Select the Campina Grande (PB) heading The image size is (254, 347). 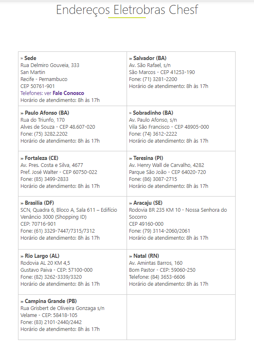click(50, 301)
